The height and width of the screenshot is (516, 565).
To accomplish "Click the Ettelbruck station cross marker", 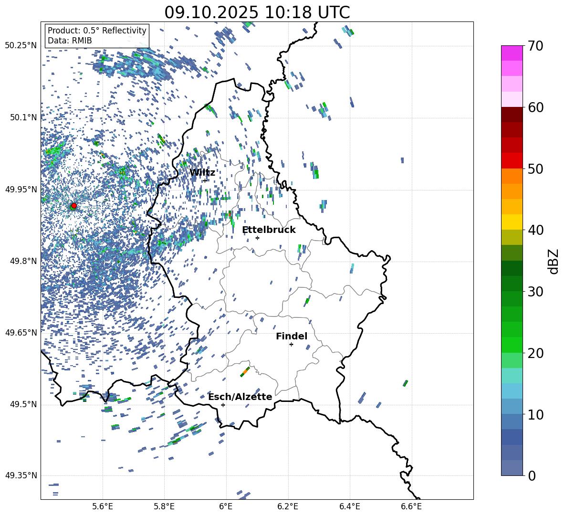I will pos(257,238).
